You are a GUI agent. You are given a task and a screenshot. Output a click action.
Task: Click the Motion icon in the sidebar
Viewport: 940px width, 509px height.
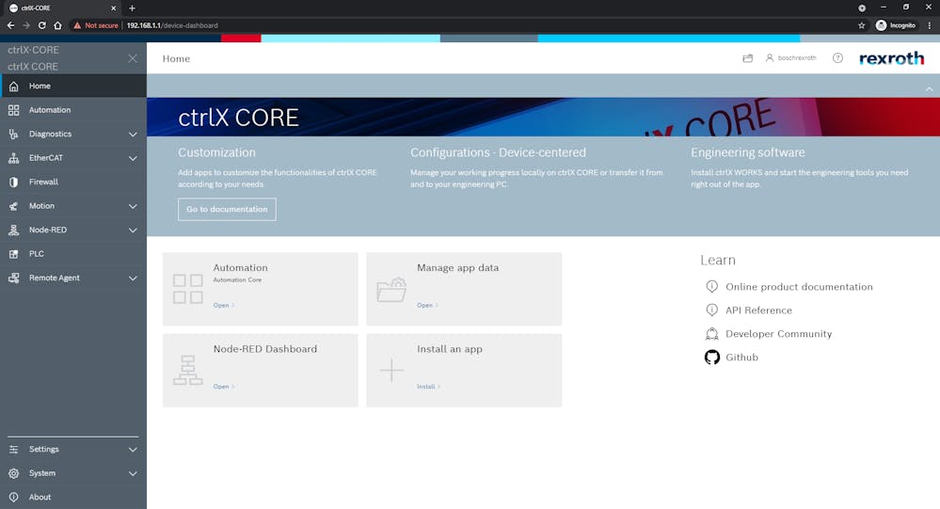pyautogui.click(x=14, y=206)
